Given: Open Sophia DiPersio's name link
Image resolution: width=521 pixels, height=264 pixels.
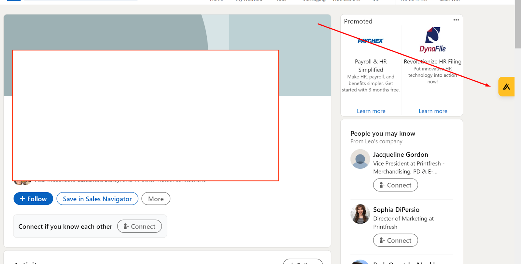Looking at the screenshot, I should [x=396, y=210].
